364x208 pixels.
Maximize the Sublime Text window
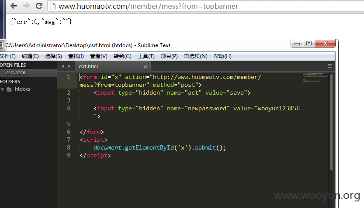[x=309, y=43]
